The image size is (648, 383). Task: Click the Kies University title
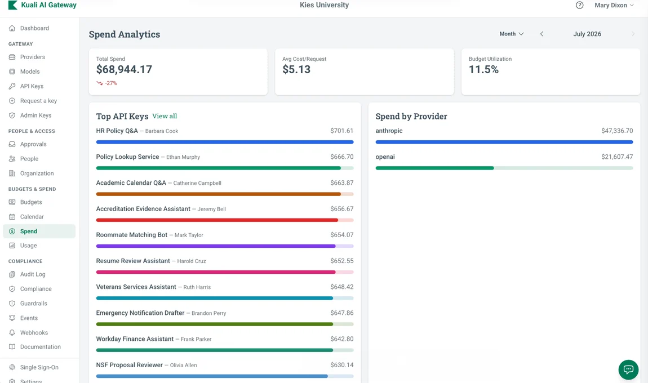pos(325,5)
